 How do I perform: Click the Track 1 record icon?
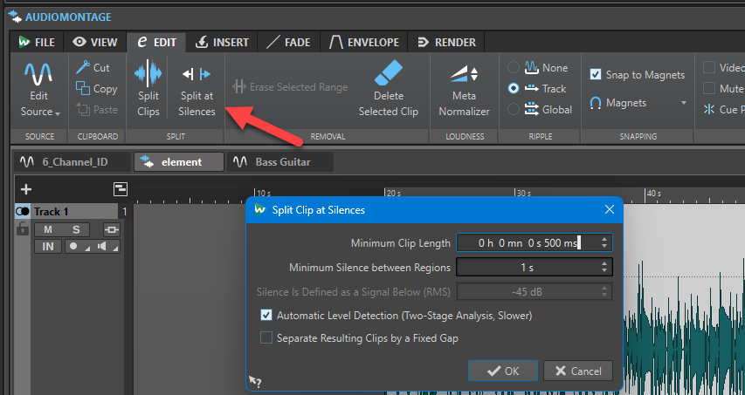pos(73,247)
